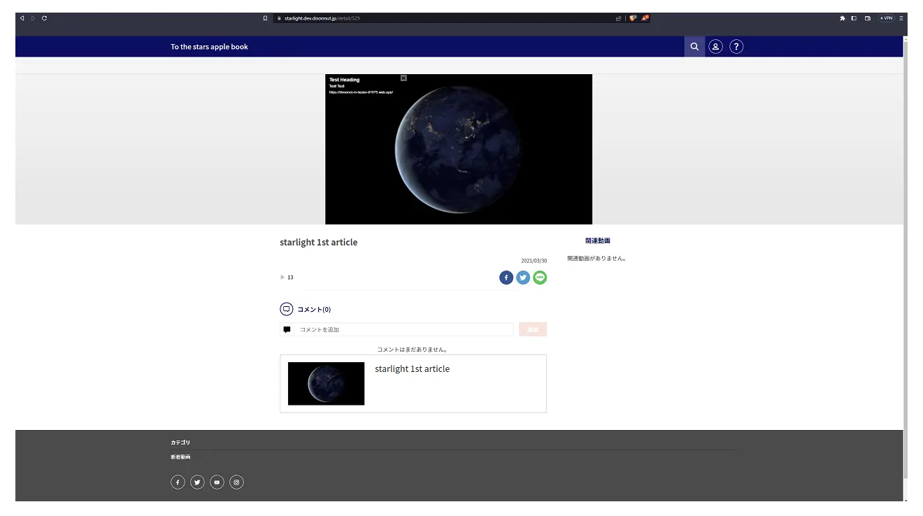This screenshot has height=516, width=923.
Task: Close the Test Heading video overlay
Action: pyautogui.click(x=403, y=78)
